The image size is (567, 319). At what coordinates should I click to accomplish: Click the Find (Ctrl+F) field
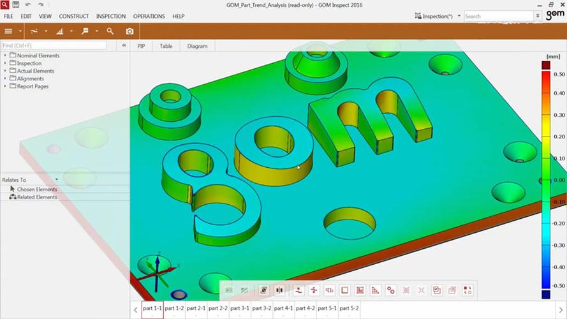tap(54, 45)
